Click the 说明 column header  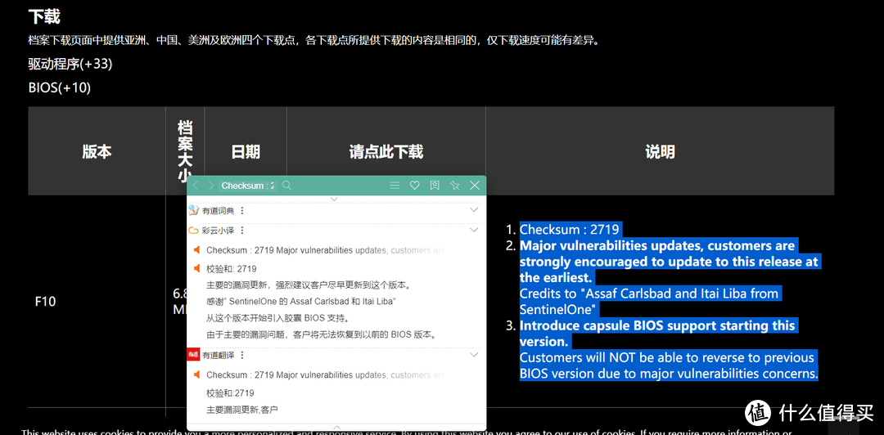[x=661, y=151]
